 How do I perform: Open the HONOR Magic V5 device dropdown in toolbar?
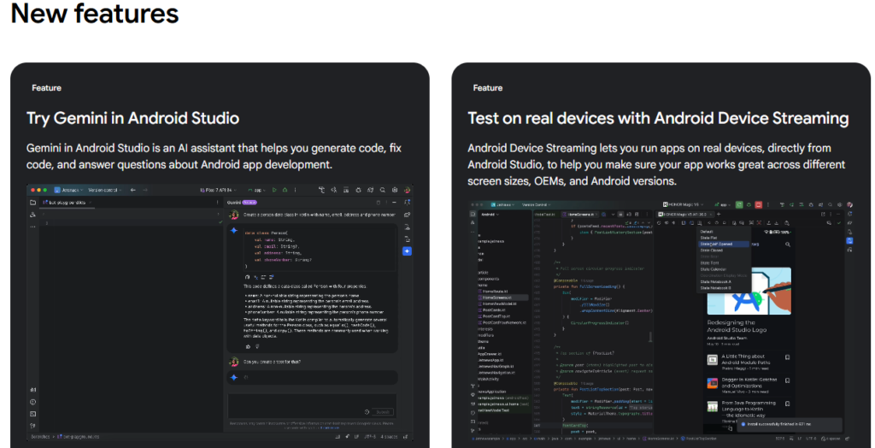(684, 204)
